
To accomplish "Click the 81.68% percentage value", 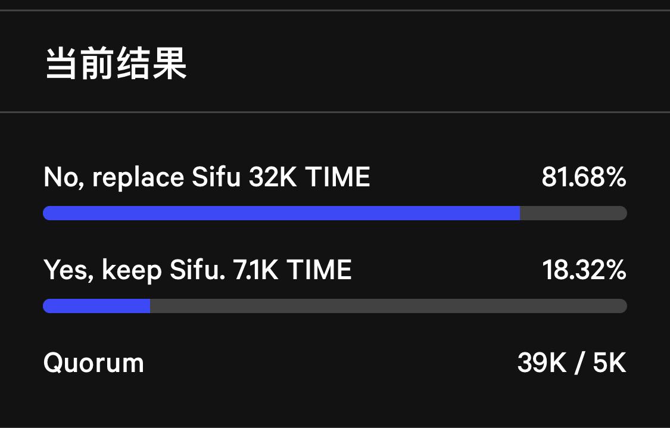I will click(x=584, y=177).
